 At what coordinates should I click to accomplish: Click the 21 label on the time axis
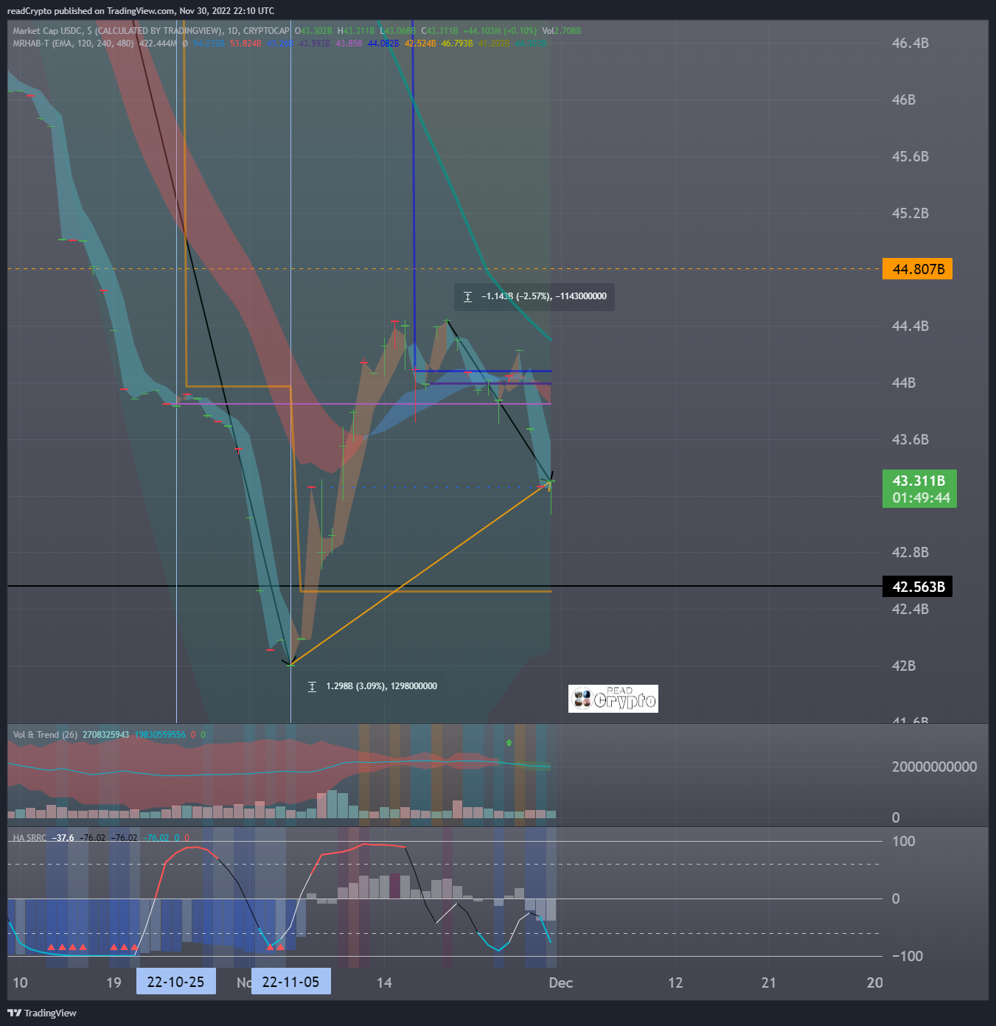coord(769,983)
